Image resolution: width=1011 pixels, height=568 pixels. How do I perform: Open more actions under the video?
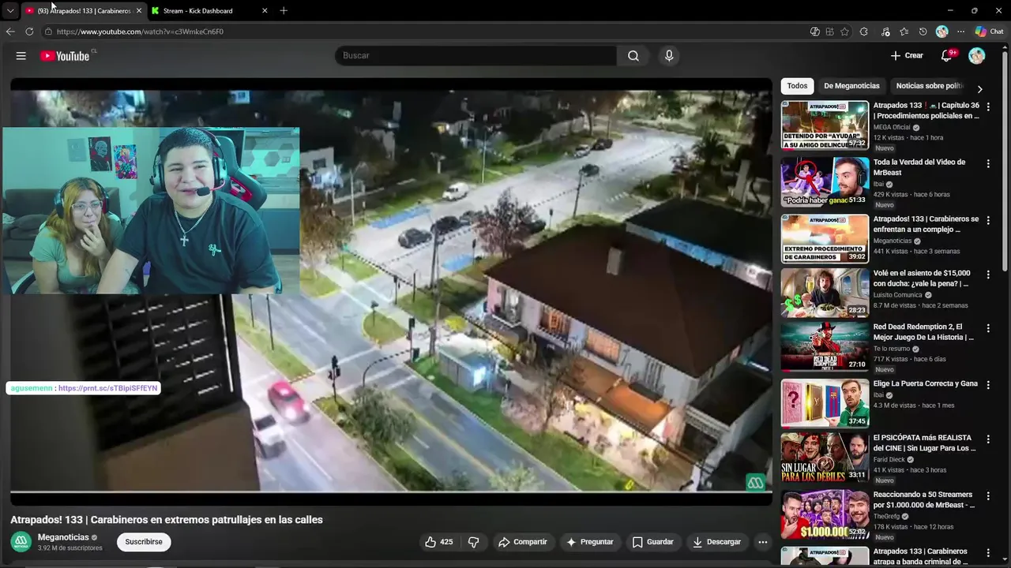(x=762, y=542)
